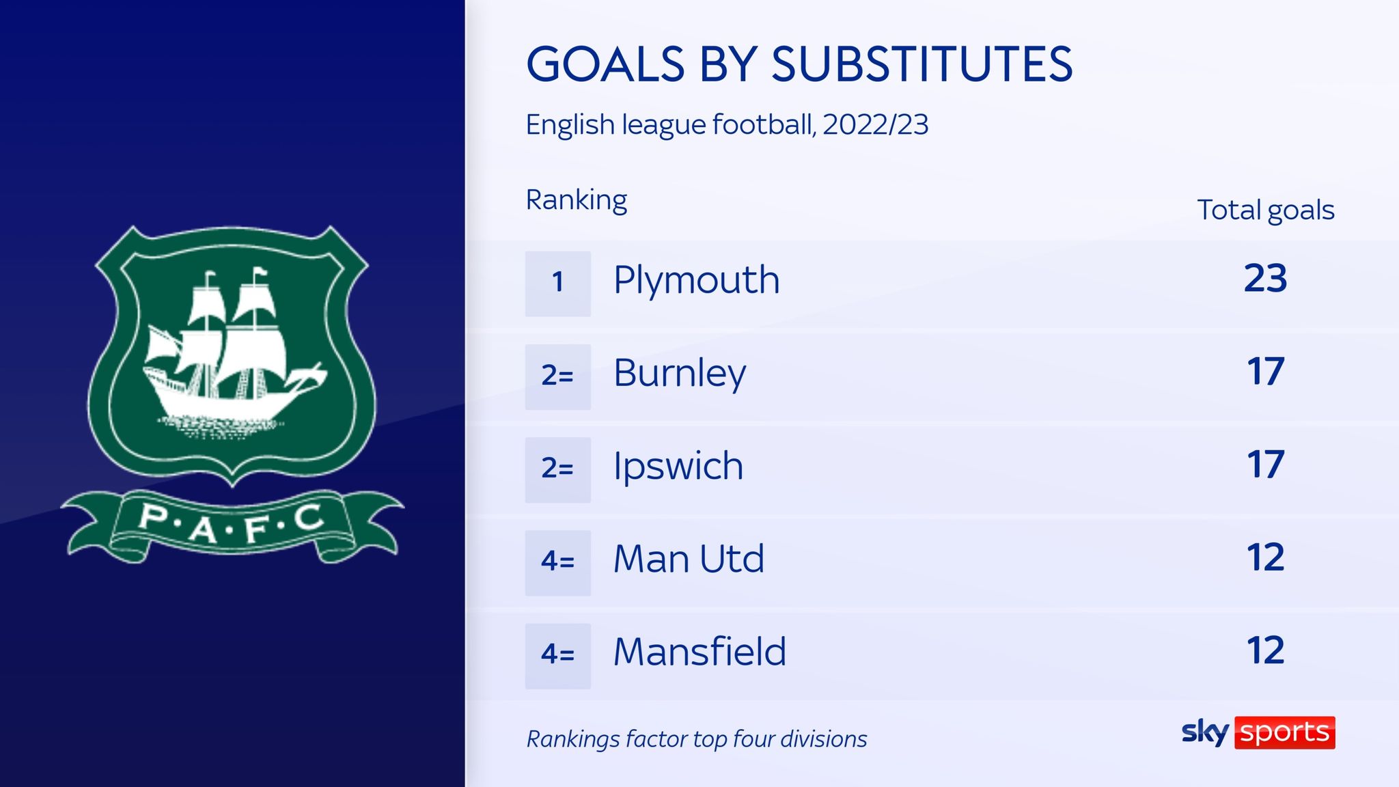Image resolution: width=1399 pixels, height=787 pixels.
Task: Click the 2= badge next to Burnley
Action: click(557, 376)
